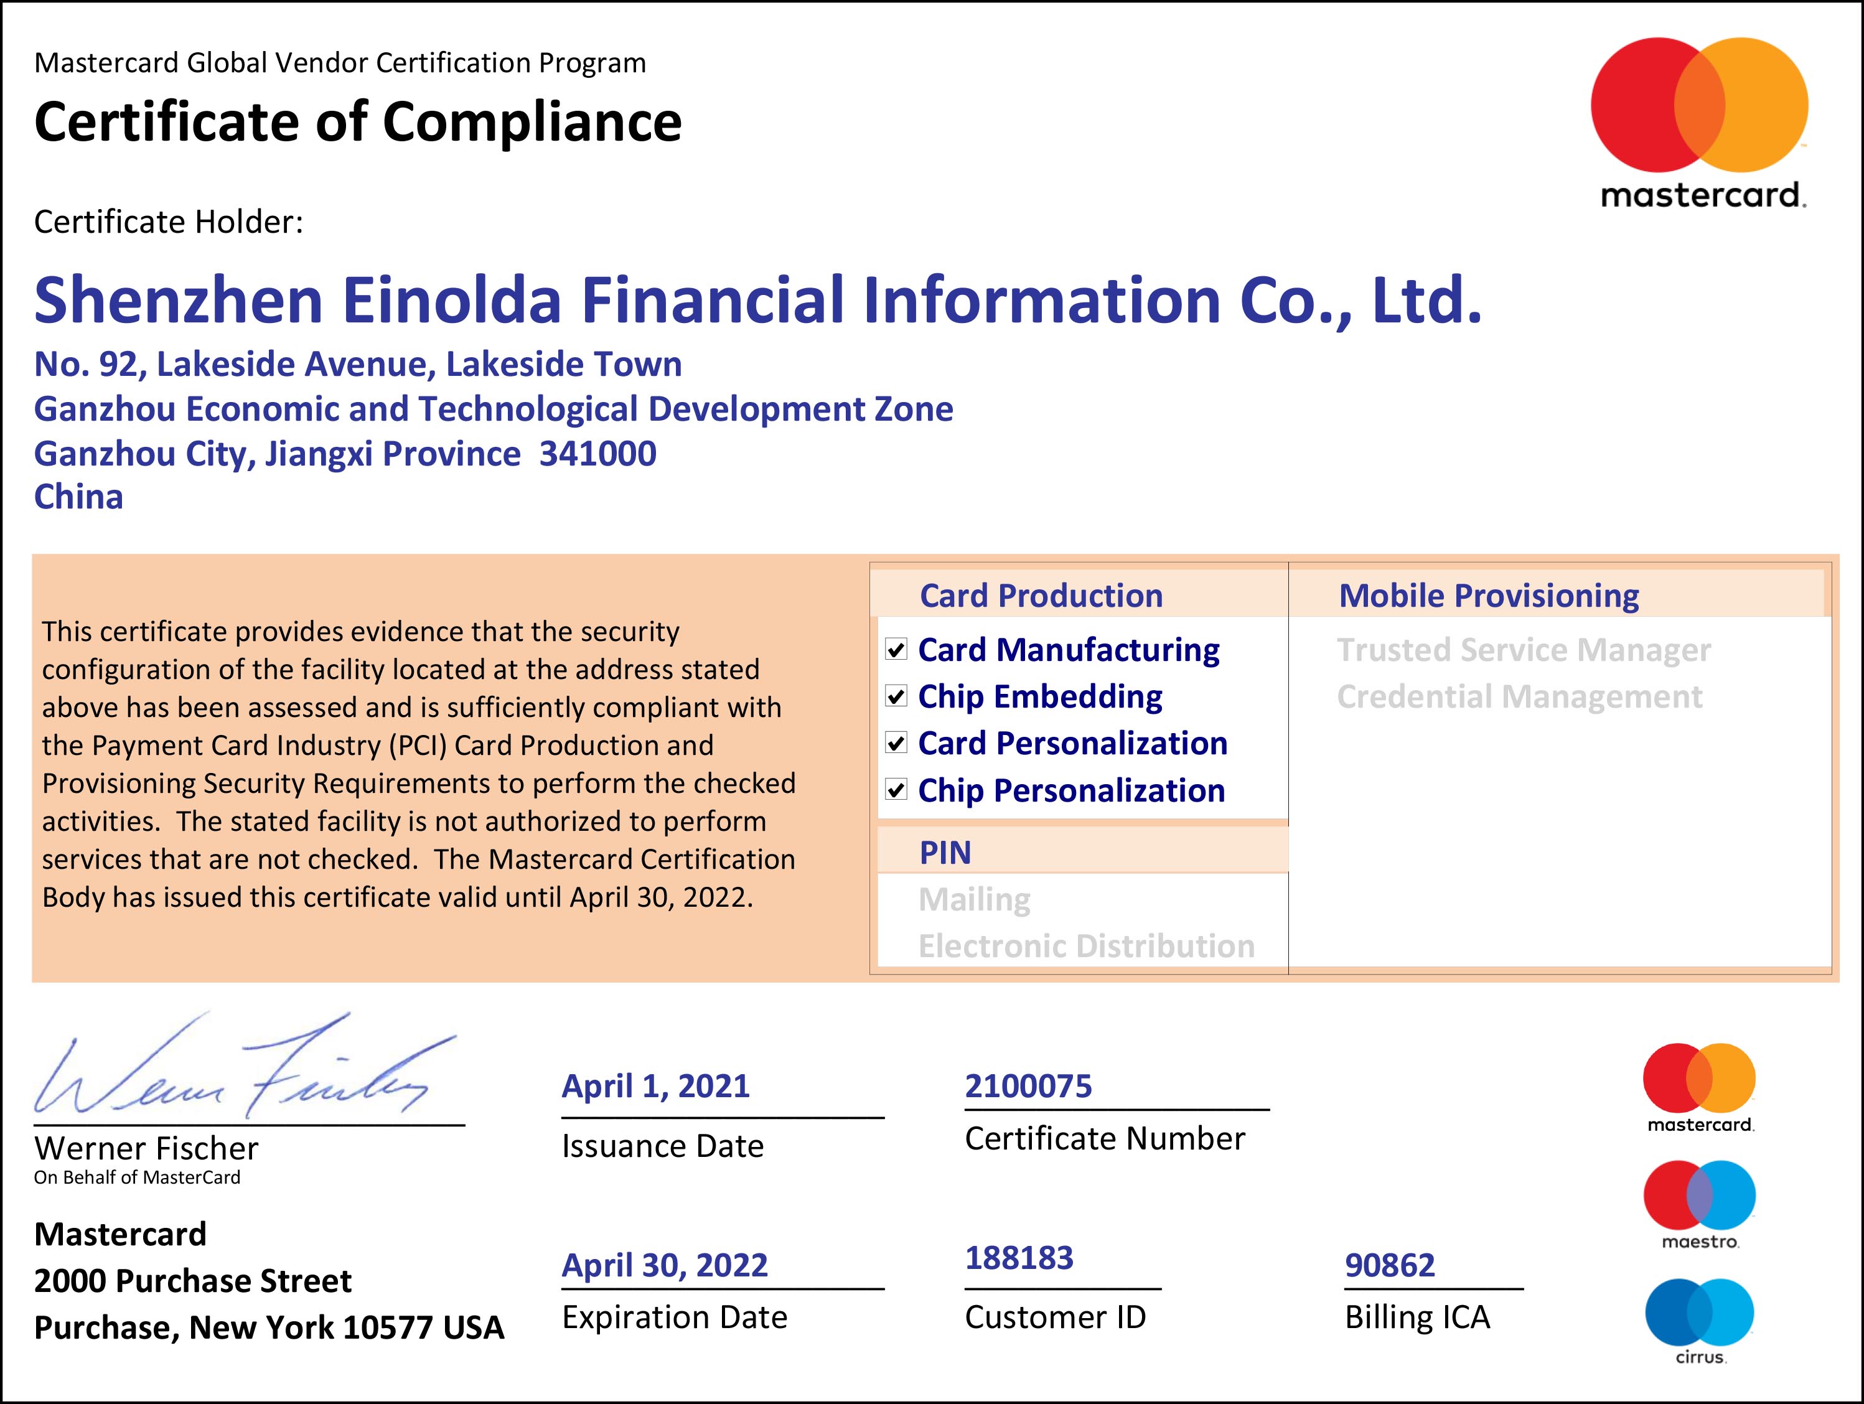1864x1404 pixels.
Task: Toggle the Chip Personalization checkbox
Action: click(896, 790)
